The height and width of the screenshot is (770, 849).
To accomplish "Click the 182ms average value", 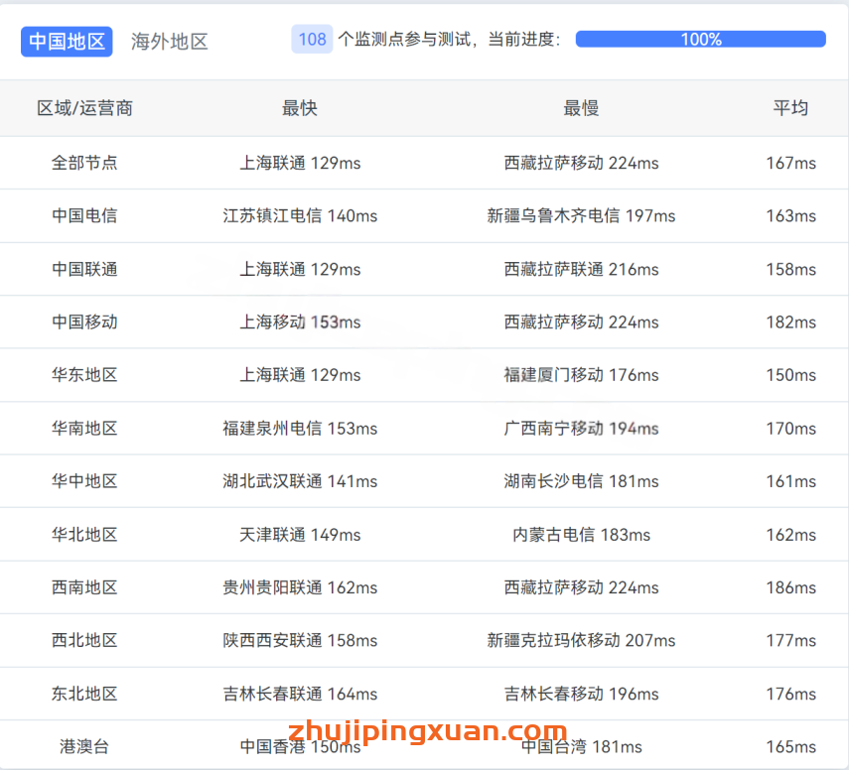I will pos(790,321).
